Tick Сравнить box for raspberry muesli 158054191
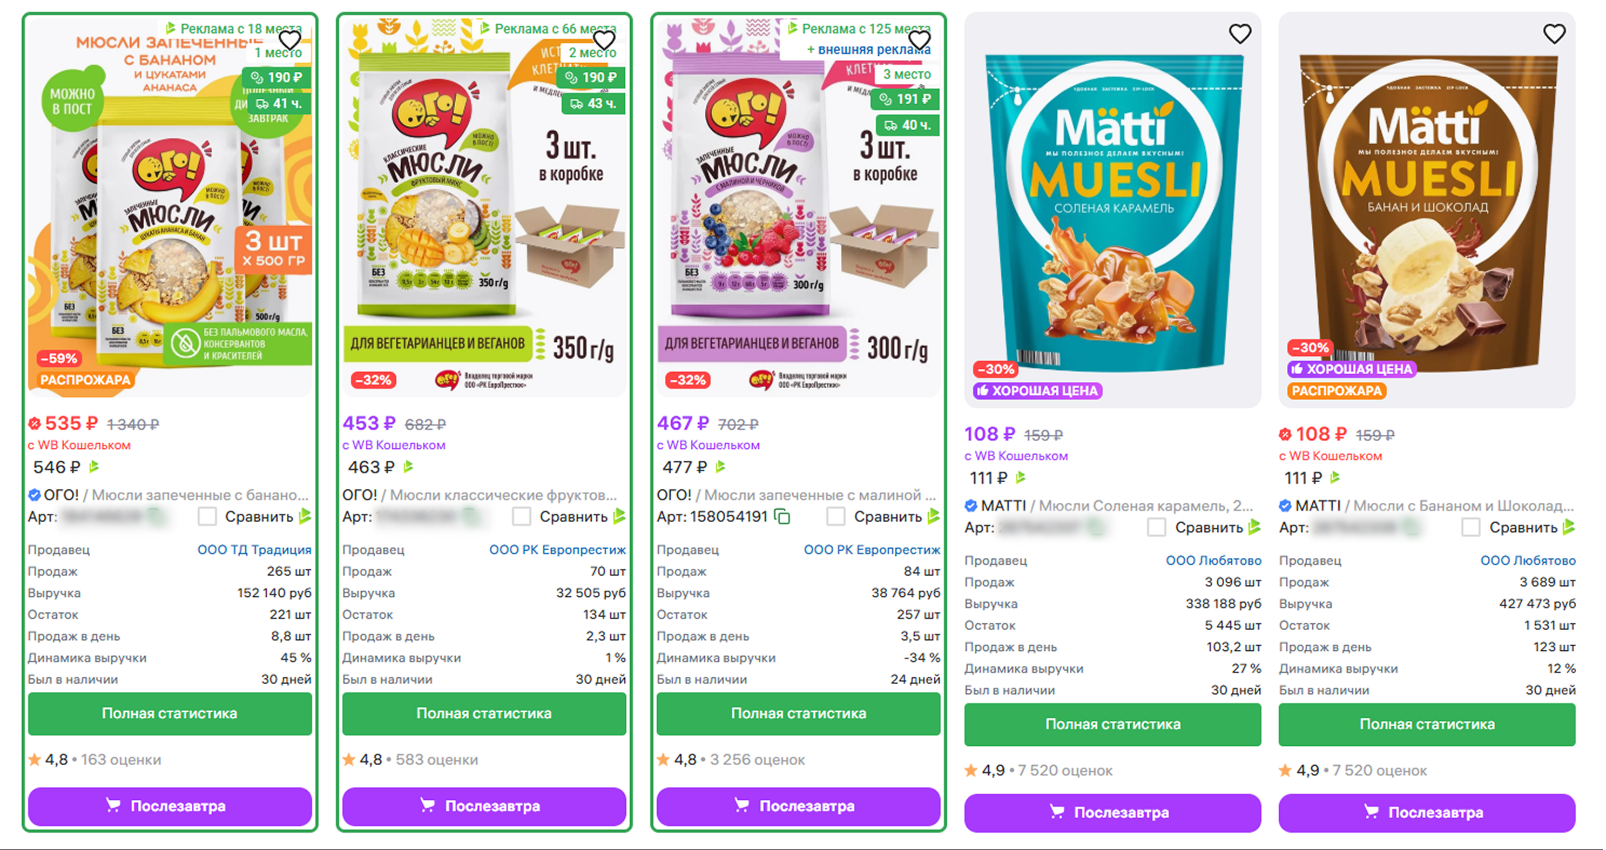This screenshot has height=850, width=1606. 836,516
